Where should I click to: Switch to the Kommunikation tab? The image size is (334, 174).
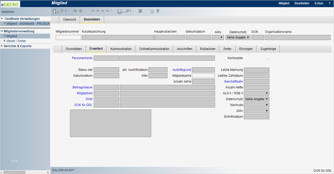121,49
